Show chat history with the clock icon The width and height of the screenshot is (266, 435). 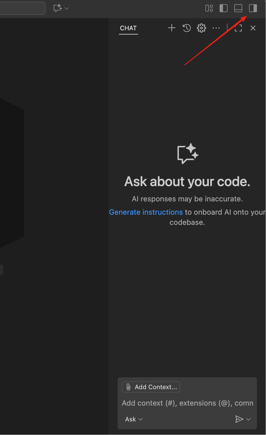pyautogui.click(x=187, y=28)
